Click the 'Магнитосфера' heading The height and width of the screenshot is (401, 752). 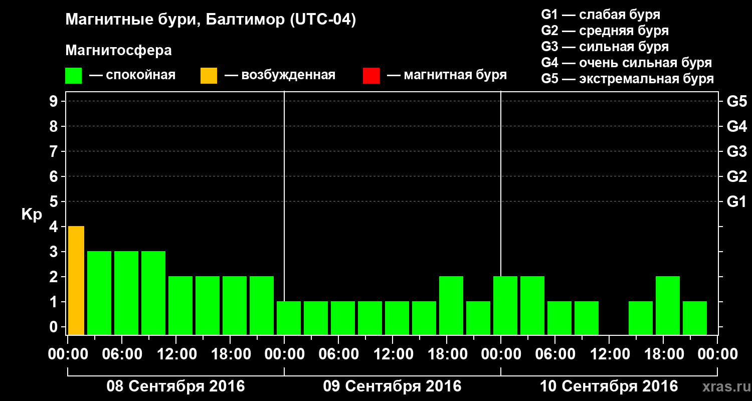119,51
